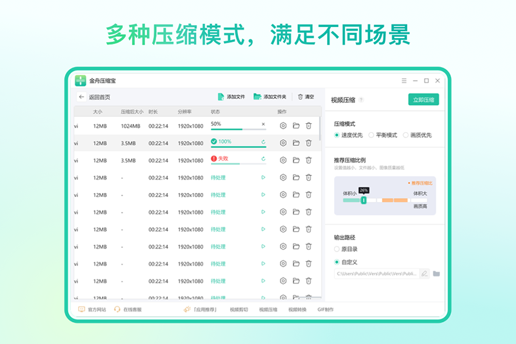Choose 原目录 as the output path
Screen dimensions: 516x344
(337, 248)
